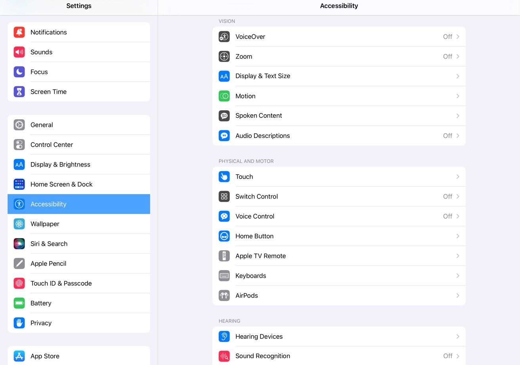Tap the Motion green icon
This screenshot has height=365, width=520.
pos(224,96)
